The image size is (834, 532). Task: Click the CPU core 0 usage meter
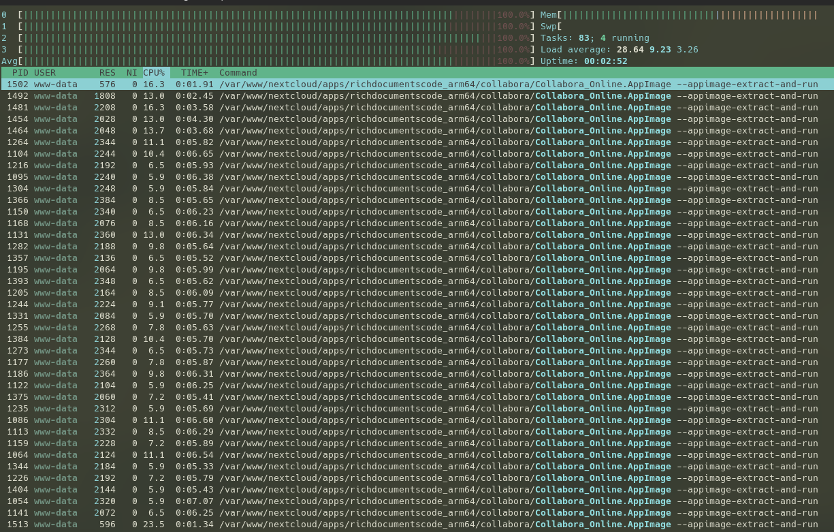click(x=272, y=14)
